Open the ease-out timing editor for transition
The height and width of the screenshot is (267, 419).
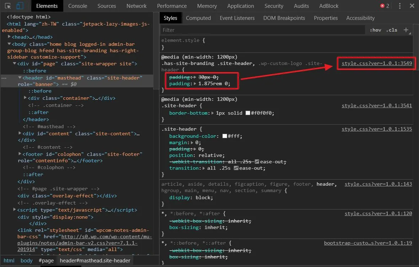(x=236, y=168)
